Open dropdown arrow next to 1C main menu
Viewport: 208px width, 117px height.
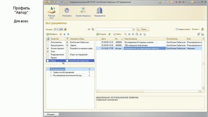pos(49,2)
